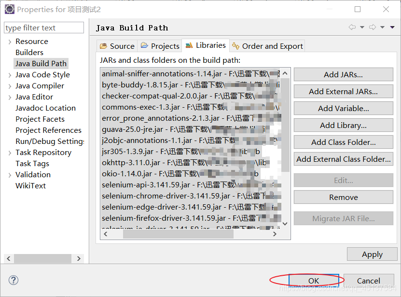Click the Add JARs... button

pos(344,74)
